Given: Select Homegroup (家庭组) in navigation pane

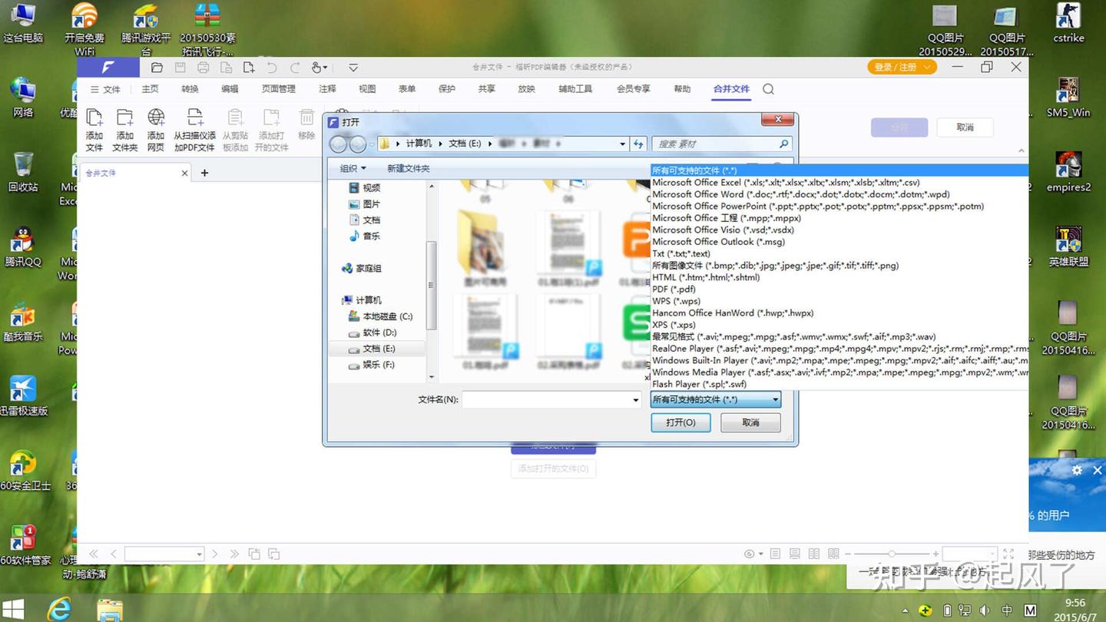Looking at the screenshot, I should click(362, 268).
